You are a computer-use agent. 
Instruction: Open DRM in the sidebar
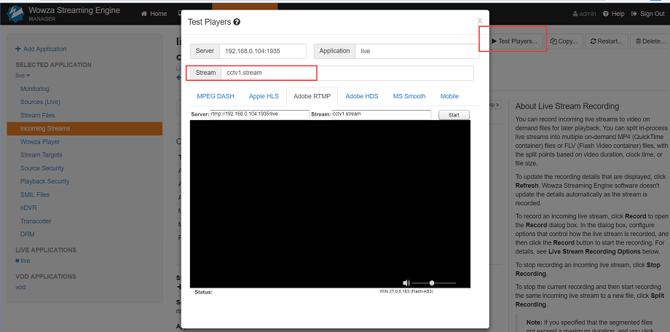pyautogui.click(x=28, y=234)
